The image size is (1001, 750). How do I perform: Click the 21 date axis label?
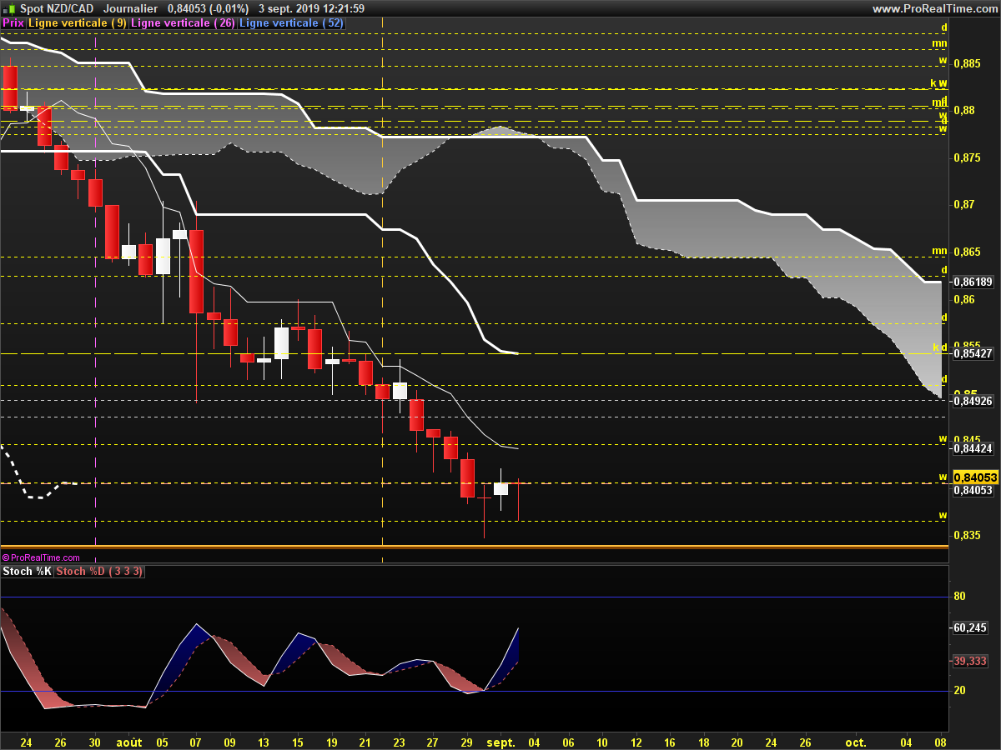[365, 742]
